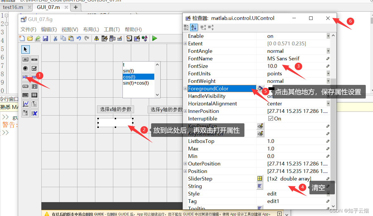Open the Menu Editor from the toolbar
This screenshot has width=373, height=216.
click(x=104, y=38)
